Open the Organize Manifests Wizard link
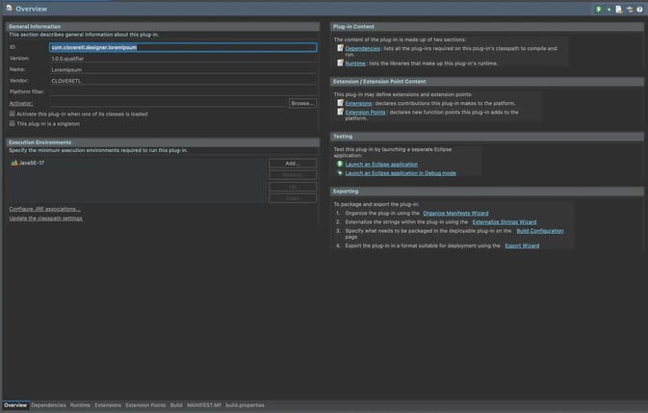 click(x=455, y=213)
